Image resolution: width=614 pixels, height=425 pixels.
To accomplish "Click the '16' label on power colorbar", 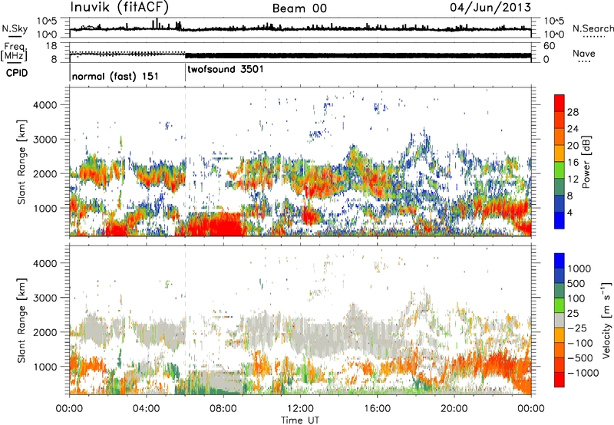I will [573, 163].
